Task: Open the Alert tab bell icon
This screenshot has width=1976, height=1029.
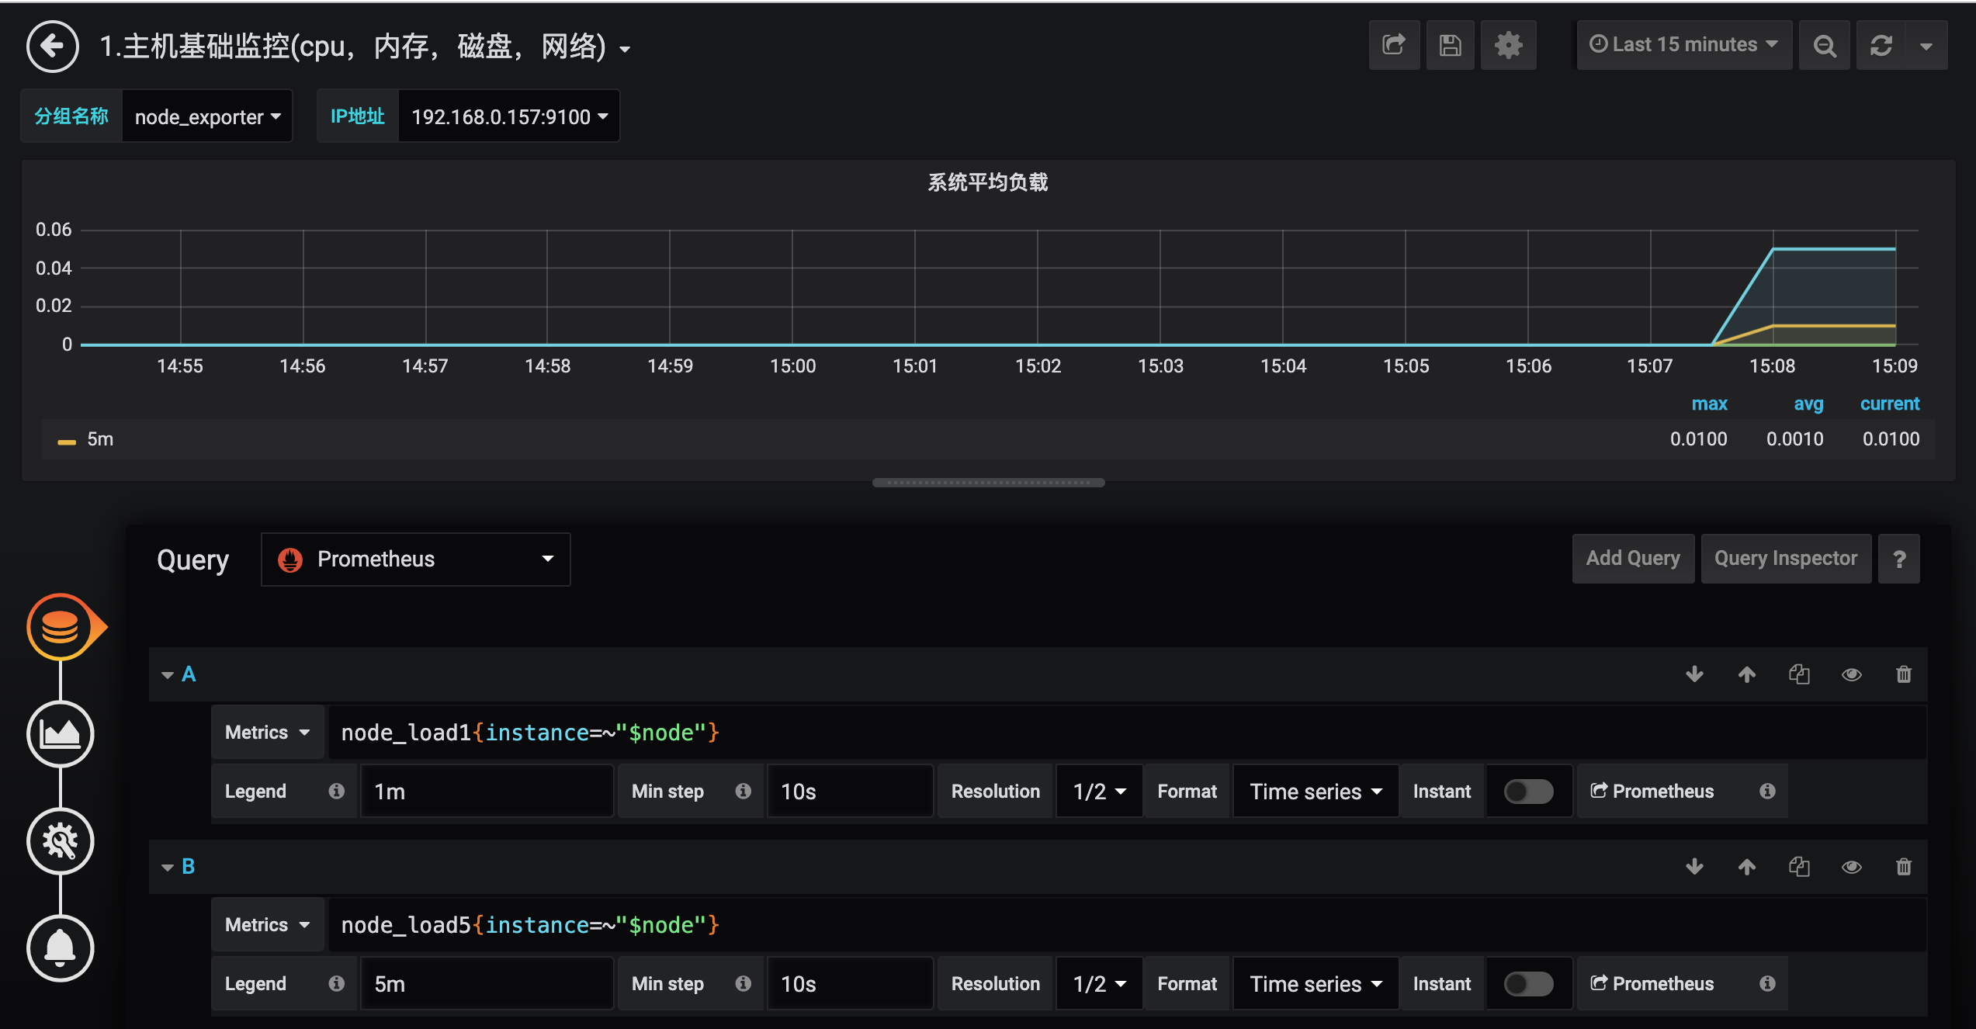Action: click(x=61, y=948)
